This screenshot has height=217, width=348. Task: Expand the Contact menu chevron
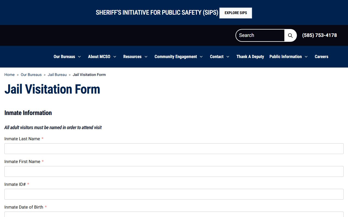[x=228, y=57]
